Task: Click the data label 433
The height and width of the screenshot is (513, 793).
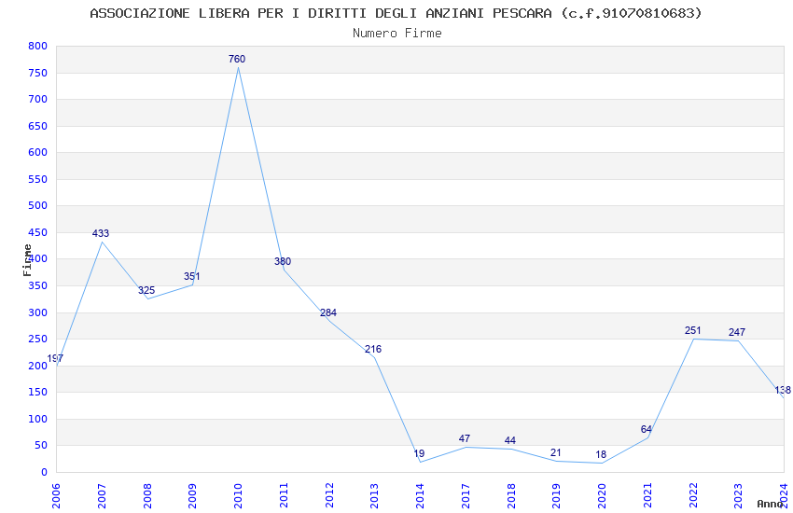Action: point(101,233)
